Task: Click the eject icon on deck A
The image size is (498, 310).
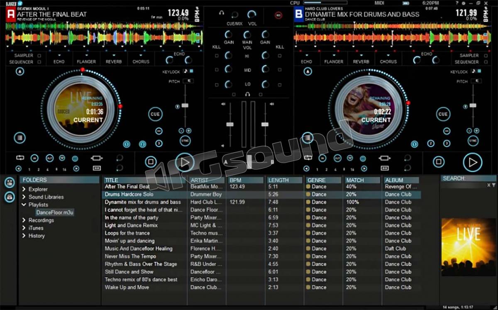Action: tap(20, 71)
